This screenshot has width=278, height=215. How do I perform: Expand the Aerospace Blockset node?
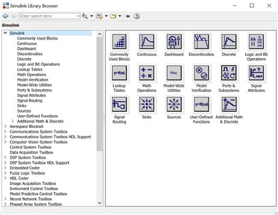(x=5, y=127)
